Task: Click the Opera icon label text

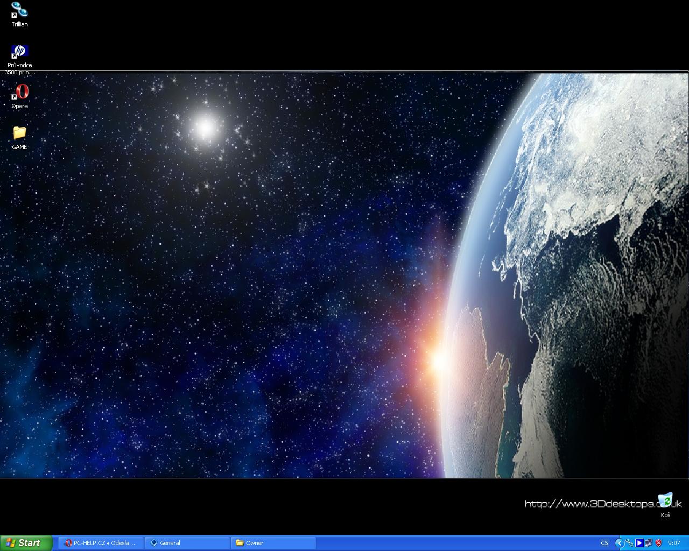Action: point(19,106)
